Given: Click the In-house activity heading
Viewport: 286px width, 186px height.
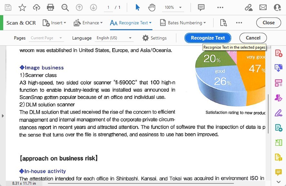Looking at the screenshot, I should coord(42,171).
